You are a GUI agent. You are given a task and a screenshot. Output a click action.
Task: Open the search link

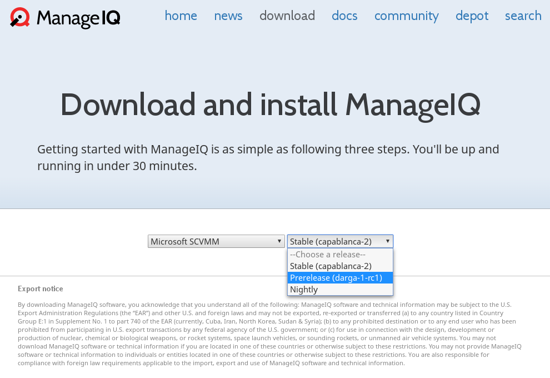[523, 16]
